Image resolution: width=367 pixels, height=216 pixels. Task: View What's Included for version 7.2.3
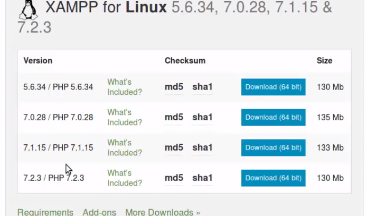(x=125, y=178)
